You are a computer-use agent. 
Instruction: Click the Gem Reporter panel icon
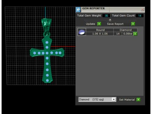[x=78, y=9]
